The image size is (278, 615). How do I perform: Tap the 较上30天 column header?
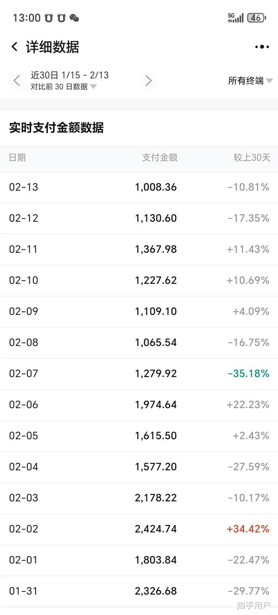(251, 158)
